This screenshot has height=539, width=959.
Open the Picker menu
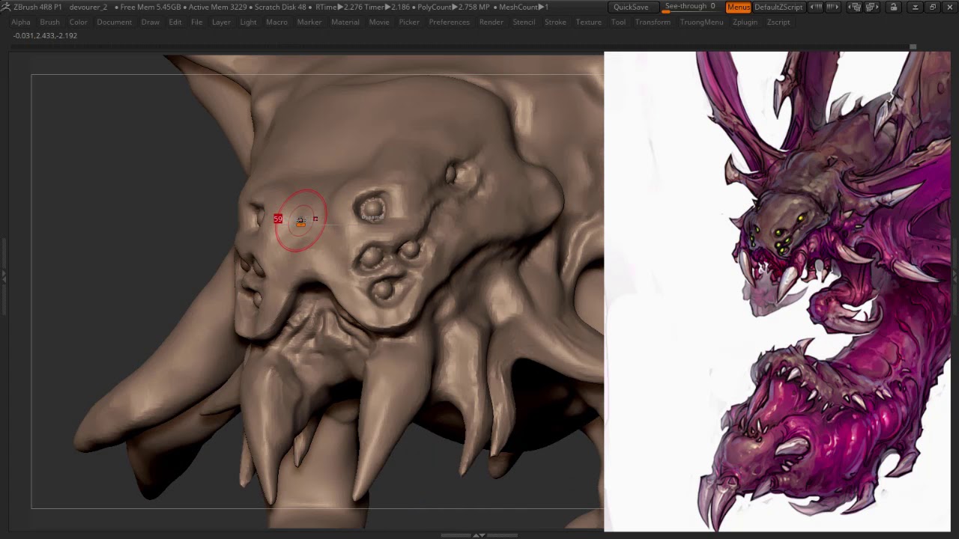click(409, 22)
